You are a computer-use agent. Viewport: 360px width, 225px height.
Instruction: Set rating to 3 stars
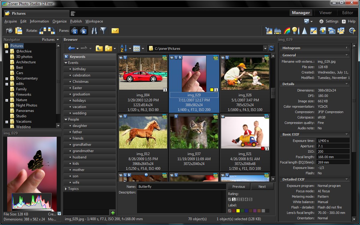point(242,199)
